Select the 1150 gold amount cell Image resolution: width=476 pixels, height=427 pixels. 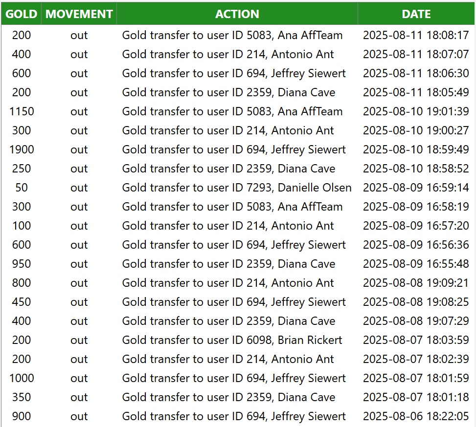(22, 111)
